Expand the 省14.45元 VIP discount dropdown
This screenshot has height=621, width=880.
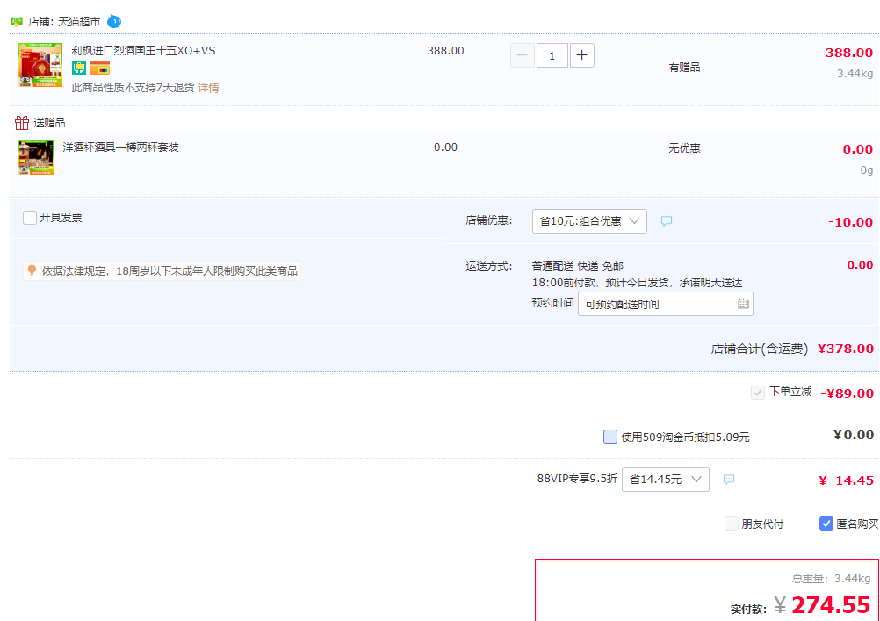click(666, 480)
